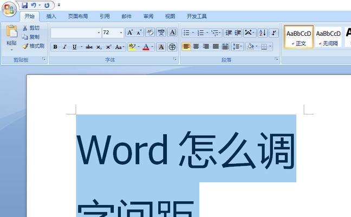Screen dimensions: 351x217
Task: Apply numbered list
Action: (200, 33)
